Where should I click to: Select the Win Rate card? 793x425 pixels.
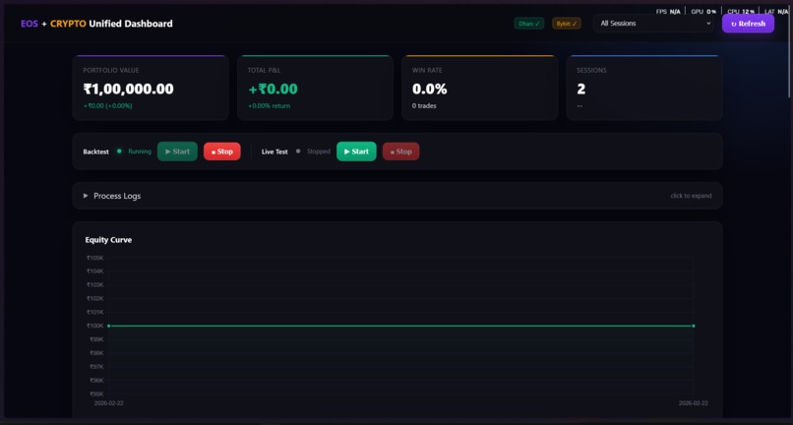pos(480,88)
